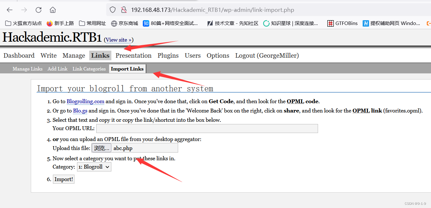
Task: Click the View site link
Action: click(x=118, y=40)
